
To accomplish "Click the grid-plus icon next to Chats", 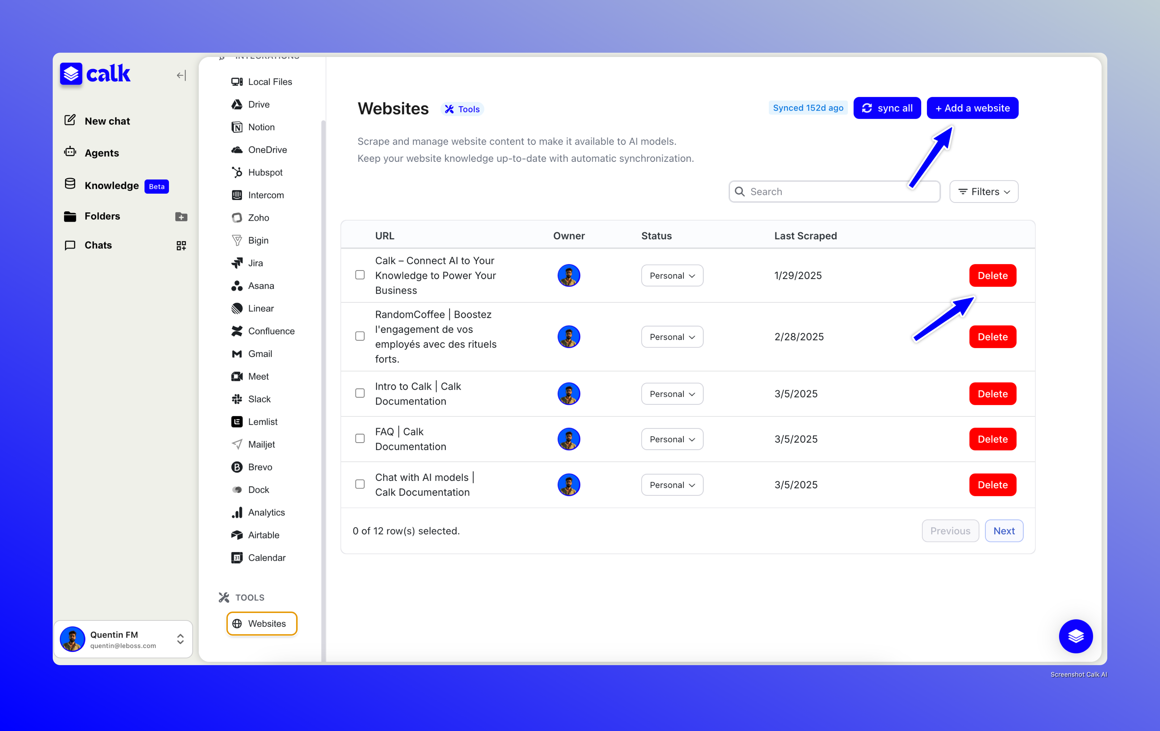I will click(x=181, y=246).
